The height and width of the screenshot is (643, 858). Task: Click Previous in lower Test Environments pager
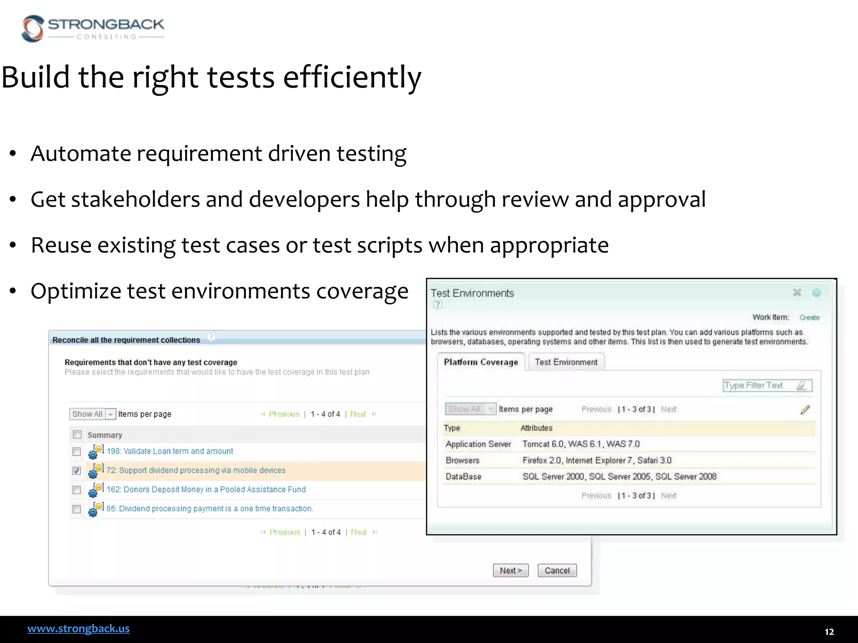(x=596, y=496)
